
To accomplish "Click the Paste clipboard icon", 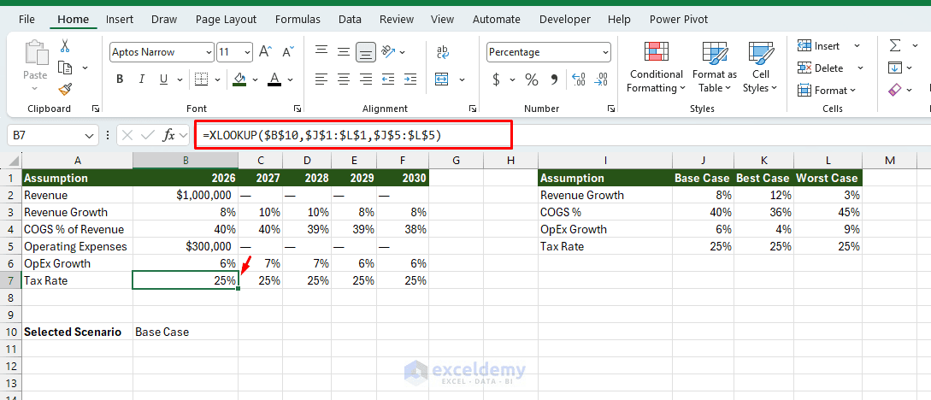I will point(35,53).
